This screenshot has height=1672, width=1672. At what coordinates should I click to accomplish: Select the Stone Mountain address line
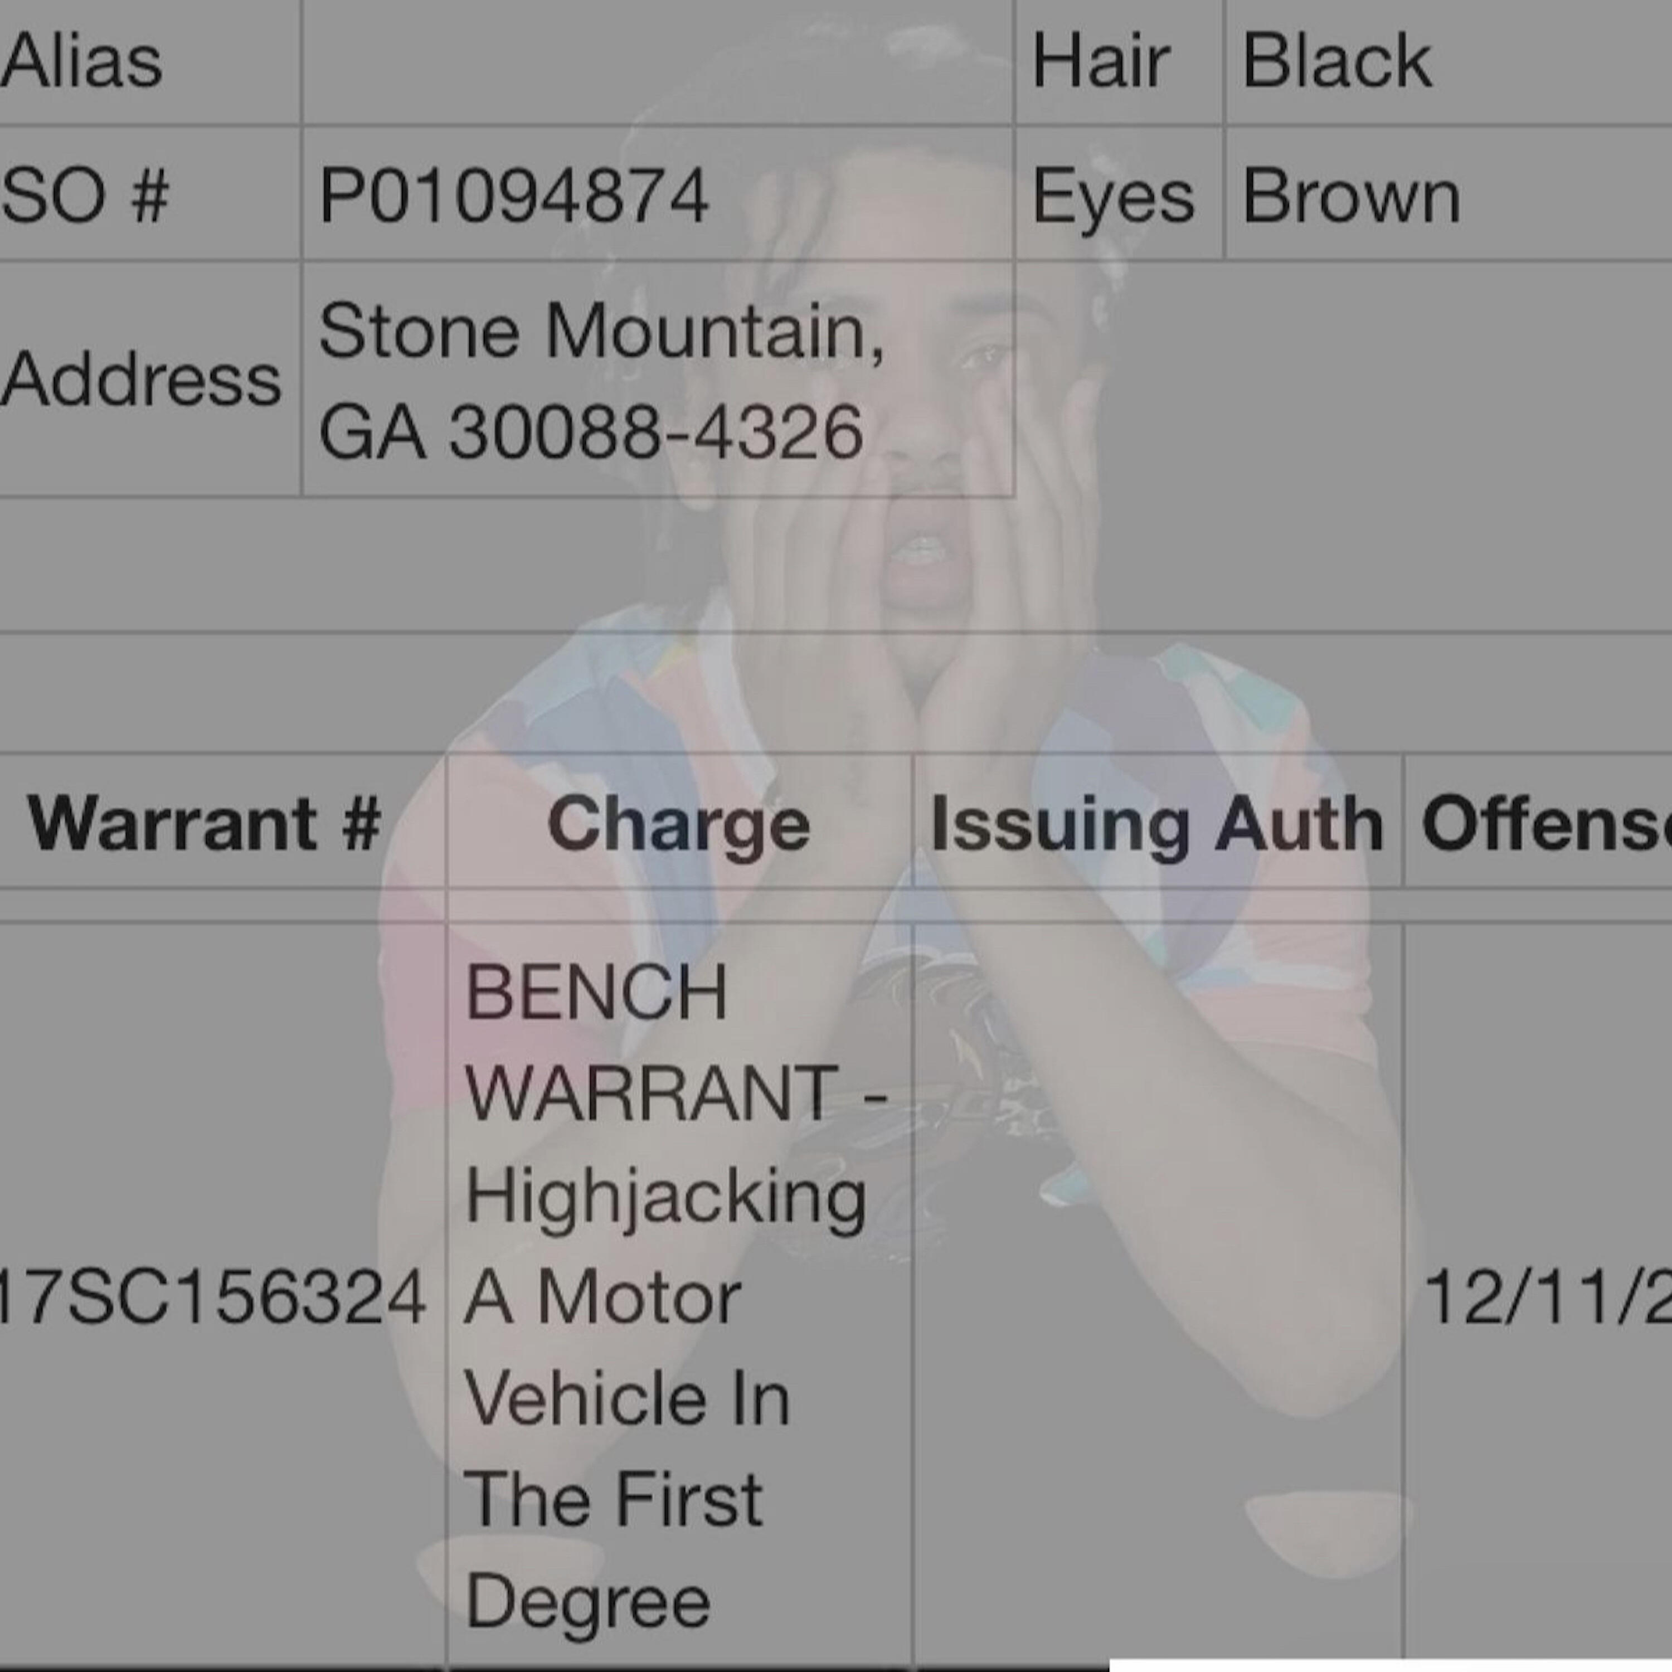pyautogui.click(x=602, y=332)
